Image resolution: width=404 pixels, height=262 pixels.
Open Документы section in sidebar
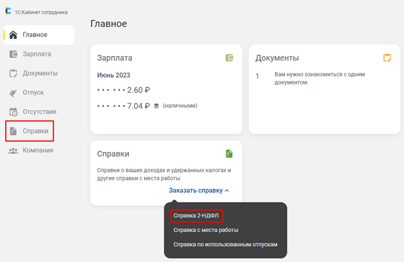39,73
